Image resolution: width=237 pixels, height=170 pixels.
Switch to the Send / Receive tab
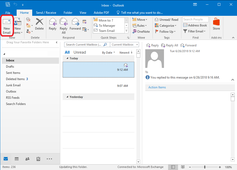pos(46,13)
